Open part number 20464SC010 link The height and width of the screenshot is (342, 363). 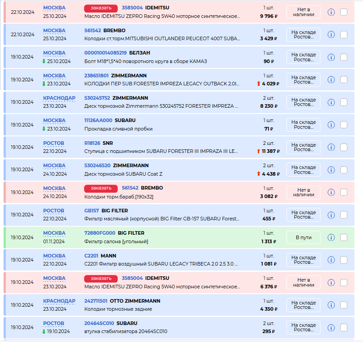click(x=99, y=323)
